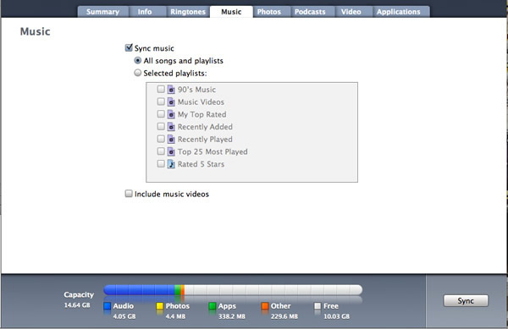Viewport: 508px width, 329px height.
Task: Click the 4.05 GB audio size value
Action: (x=124, y=316)
